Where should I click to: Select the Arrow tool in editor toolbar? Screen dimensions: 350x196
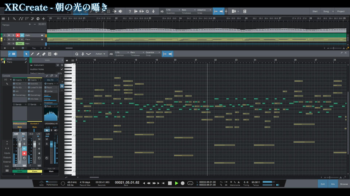26,54
